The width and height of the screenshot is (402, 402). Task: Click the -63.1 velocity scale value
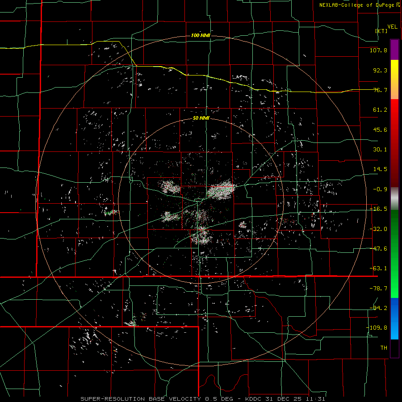(378, 268)
